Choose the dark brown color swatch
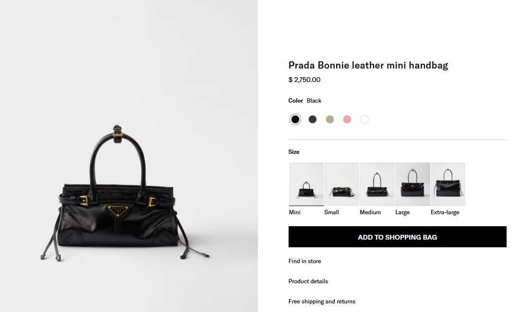 313,119
